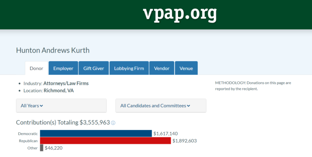Click the Richmond, VA location link
The height and width of the screenshot is (157, 312).
pyautogui.click(x=58, y=91)
